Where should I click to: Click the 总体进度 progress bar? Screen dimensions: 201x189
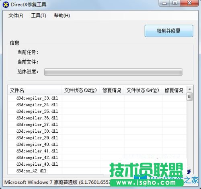113,72
